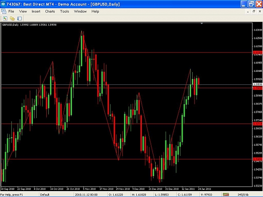The width and height of the screenshot is (263, 197).
Task: Click the 21 Dec 2010 time axis label
Action: click(x=155, y=189)
